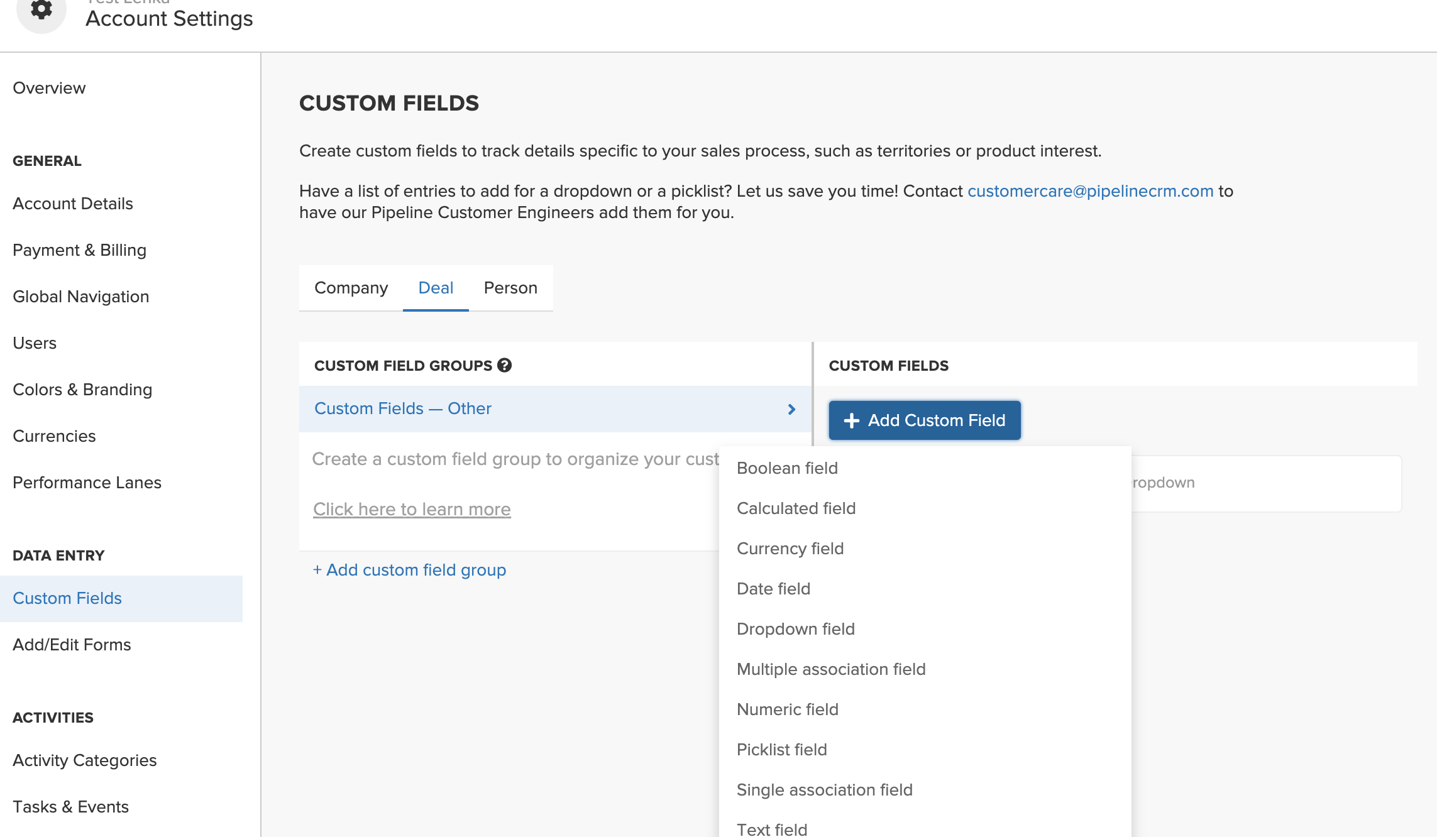Click Add custom field group
The image size is (1437, 837).
point(409,569)
